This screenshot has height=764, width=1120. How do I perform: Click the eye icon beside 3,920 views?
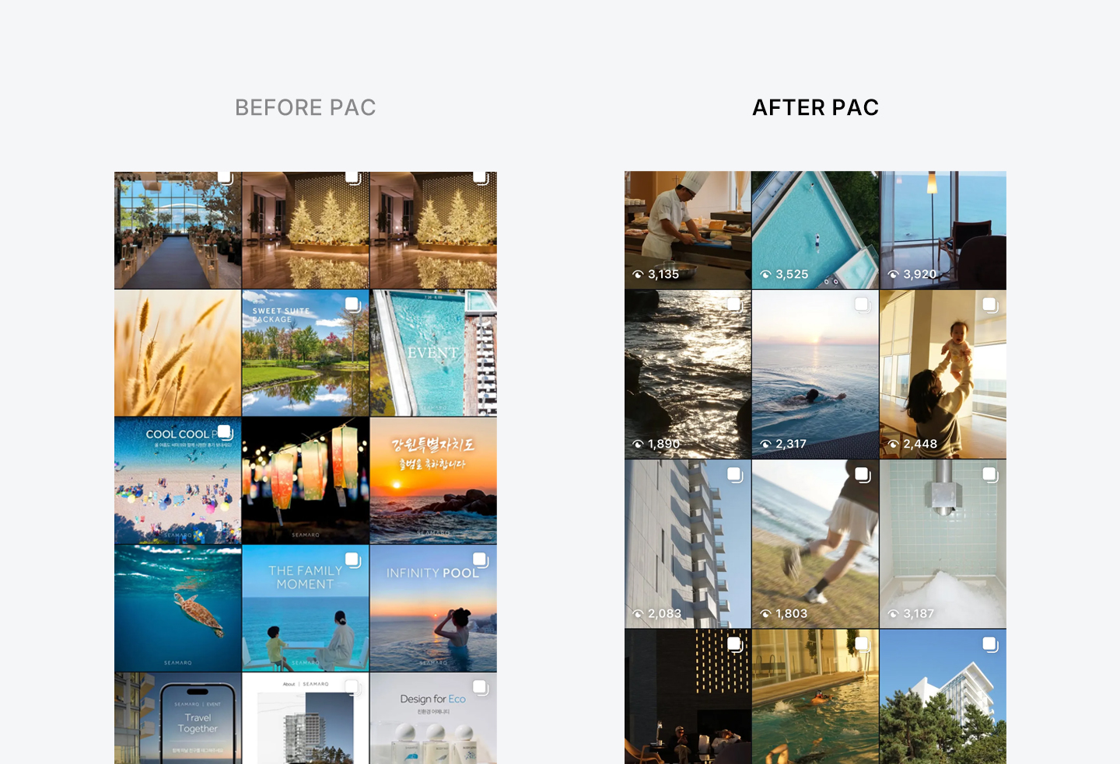click(893, 274)
